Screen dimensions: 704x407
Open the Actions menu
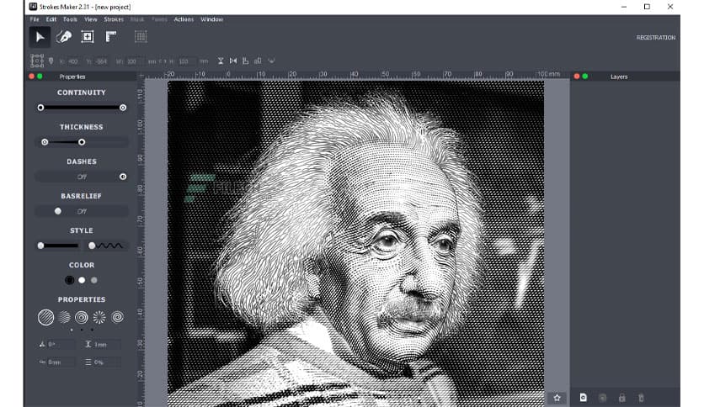click(184, 19)
